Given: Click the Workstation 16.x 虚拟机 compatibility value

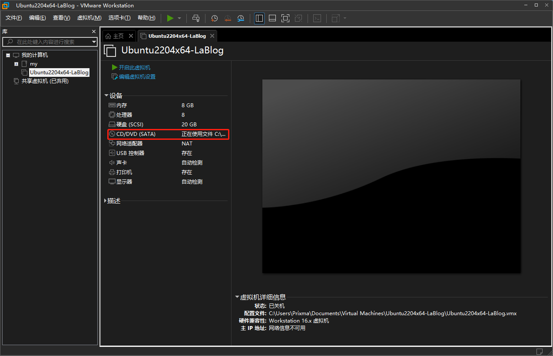Looking at the screenshot, I should tap(299, 321).
